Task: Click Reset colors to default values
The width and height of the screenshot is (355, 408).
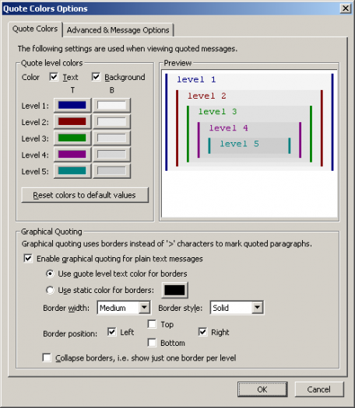Action: (85, 195)
